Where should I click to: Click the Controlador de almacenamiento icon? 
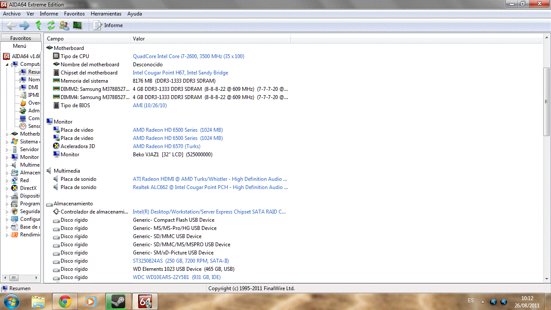pos(56,212)
